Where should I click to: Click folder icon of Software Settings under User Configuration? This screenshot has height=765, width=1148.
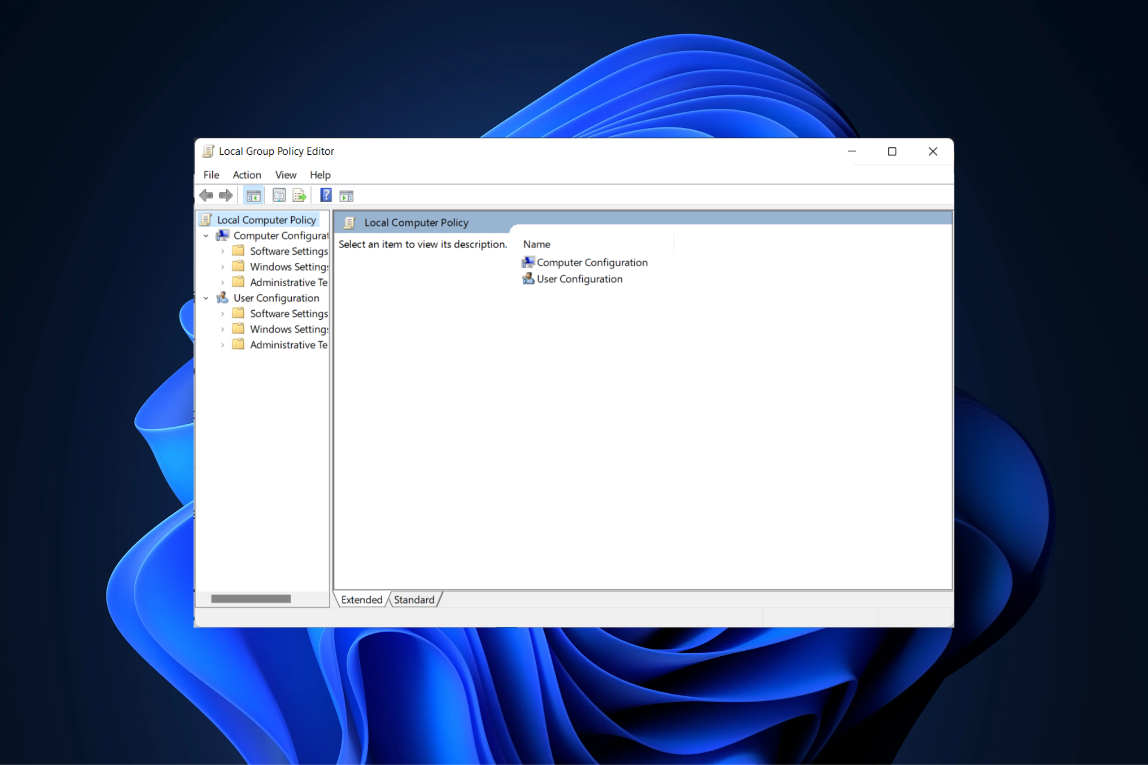click(x=239, y=313)
